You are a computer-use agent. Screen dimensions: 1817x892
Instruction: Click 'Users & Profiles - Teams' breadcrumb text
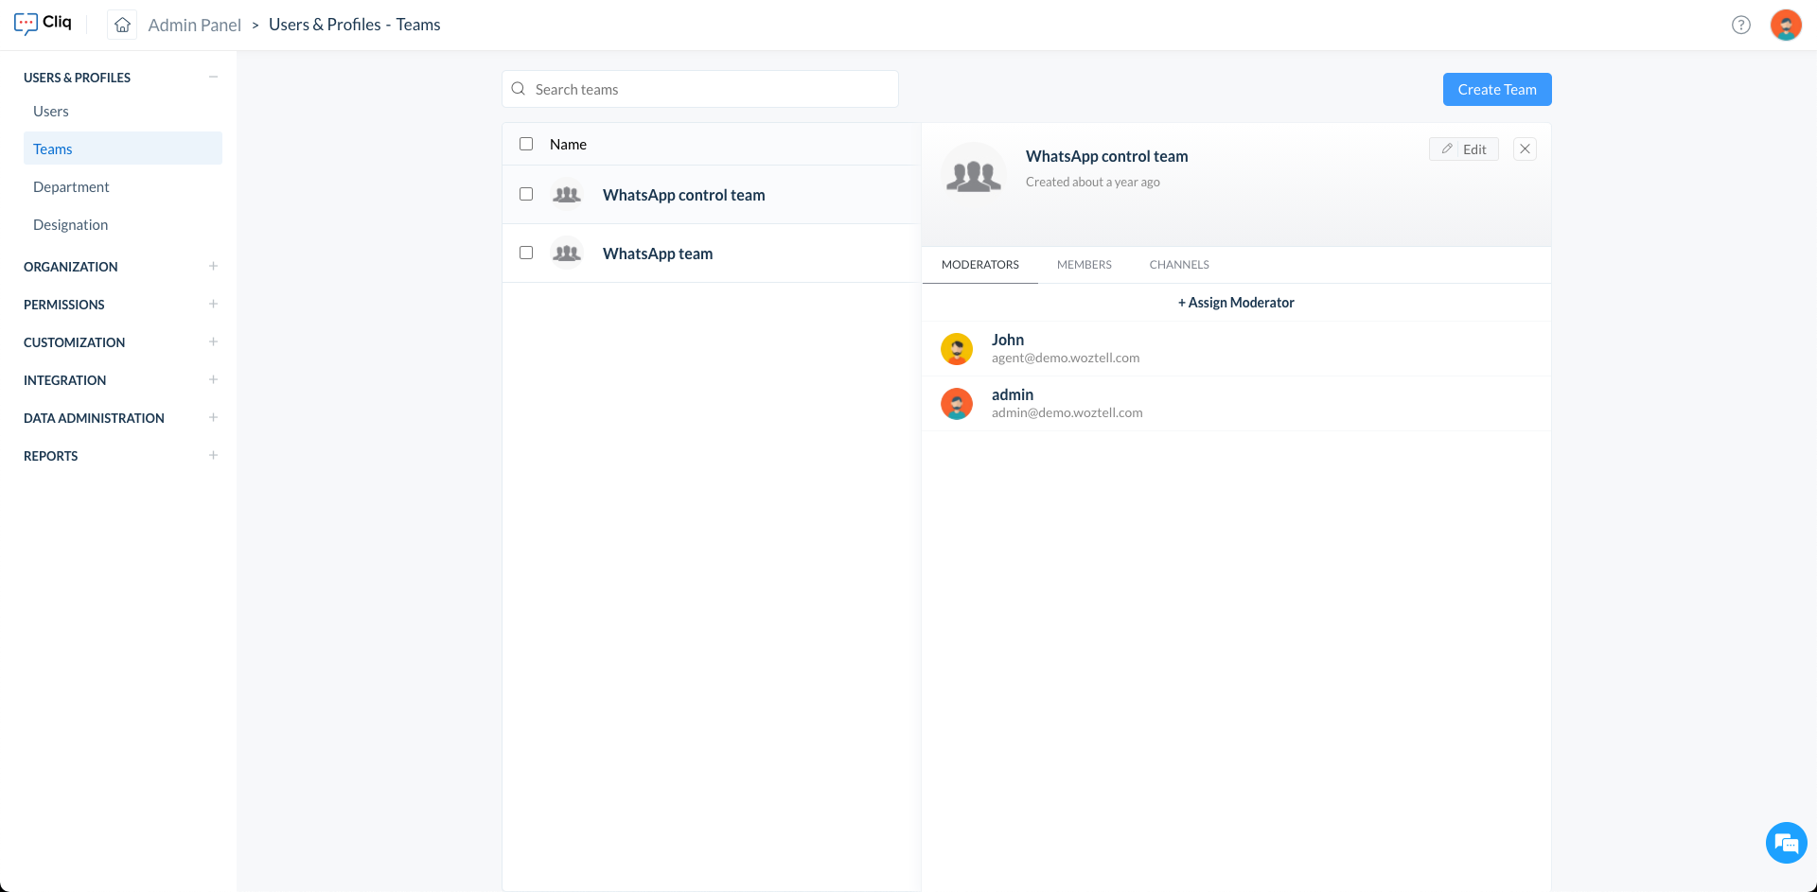(x=355, y=25)
